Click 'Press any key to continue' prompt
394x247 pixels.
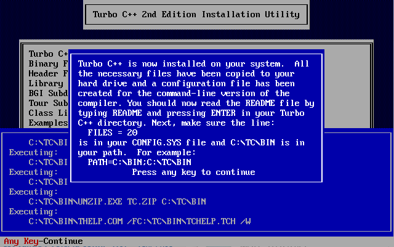click(193, 172)
